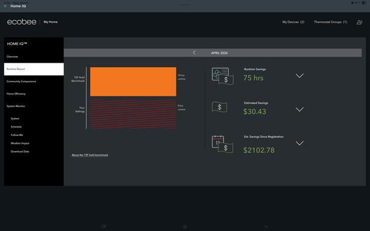The height and width of the screenshot is (231, 370).
Task: Click the $30.43 estimated savings value
Action: click(255, 112)
